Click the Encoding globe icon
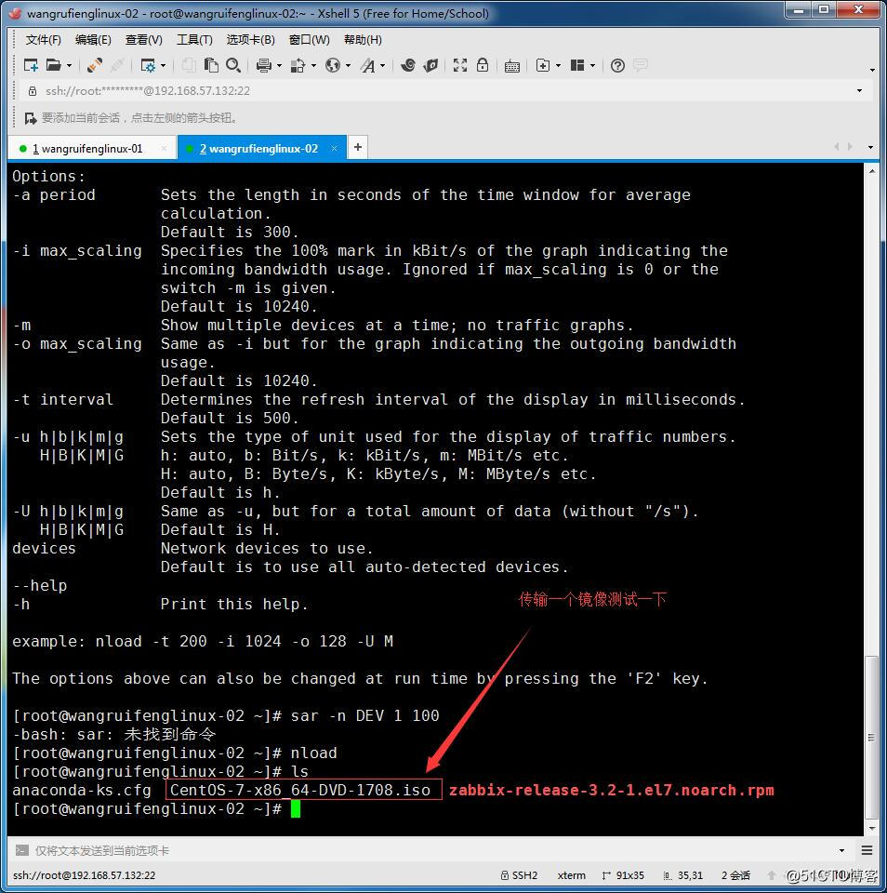The image size is (887, 893). pyautogui.click(x=333, y=65)
